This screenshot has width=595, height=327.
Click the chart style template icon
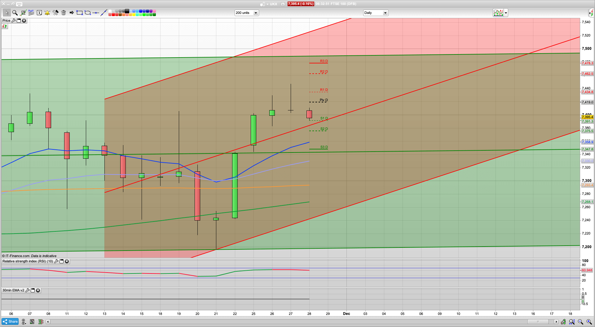click(x=498, y=13)
